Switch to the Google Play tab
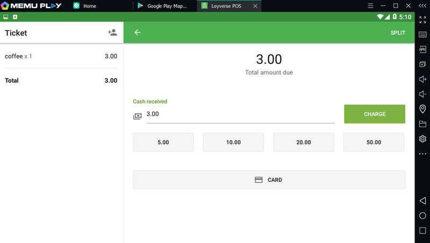Image resolution: width=430 pixels, height=243 pixels. click(x=161, y=6)
